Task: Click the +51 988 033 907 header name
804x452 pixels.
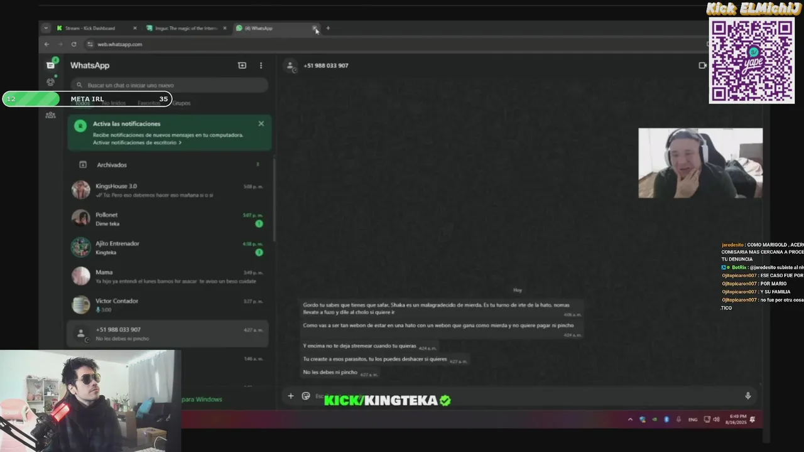Action: click(x=325, y=65)
